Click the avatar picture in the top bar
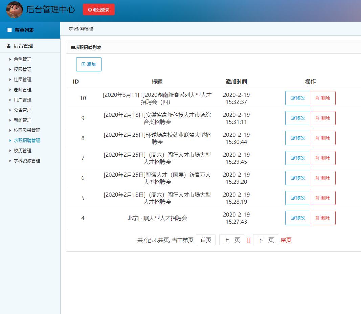 [14, 9]
